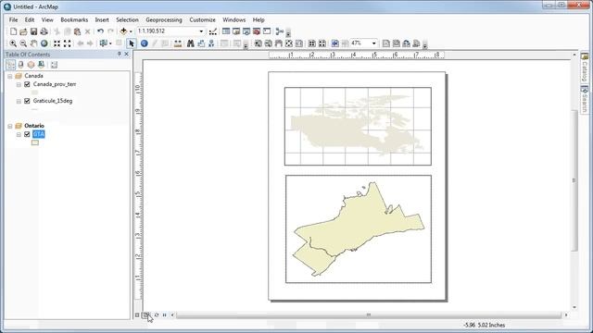Uncheck the Graticule_15deg layer
The image size is (593, 333).
[x=27, y=101]
